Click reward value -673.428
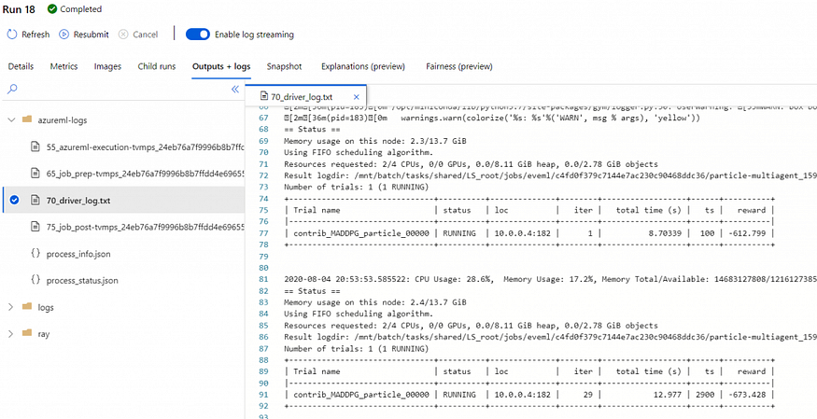This screenshot has height=419, width=817. click(749, 395)
